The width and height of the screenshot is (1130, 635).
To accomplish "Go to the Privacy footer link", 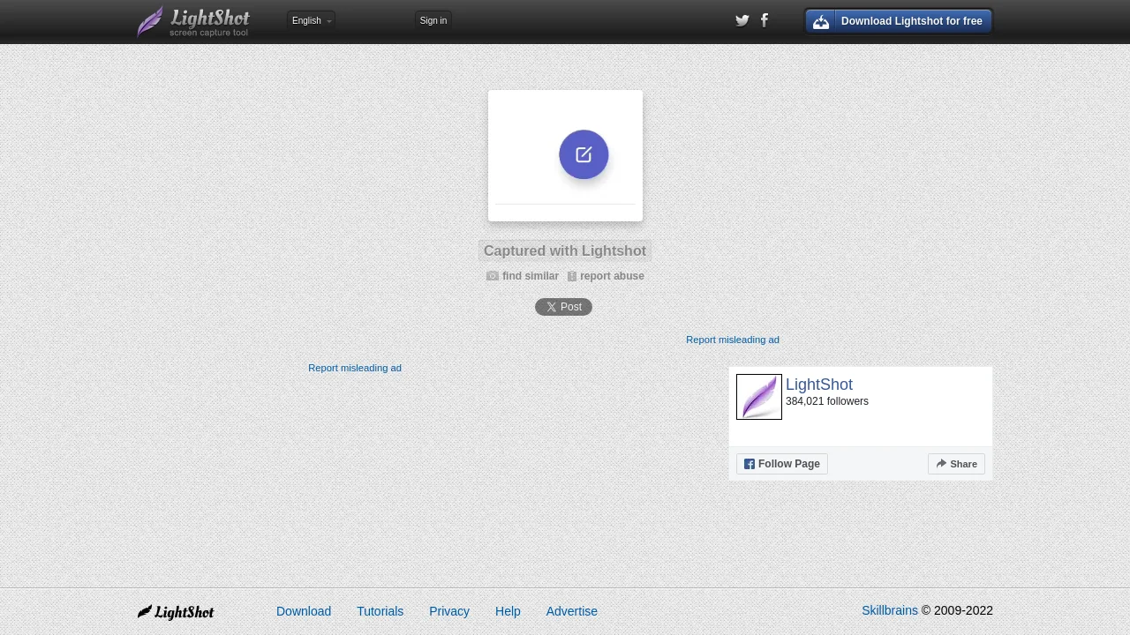I will [449, 611].
